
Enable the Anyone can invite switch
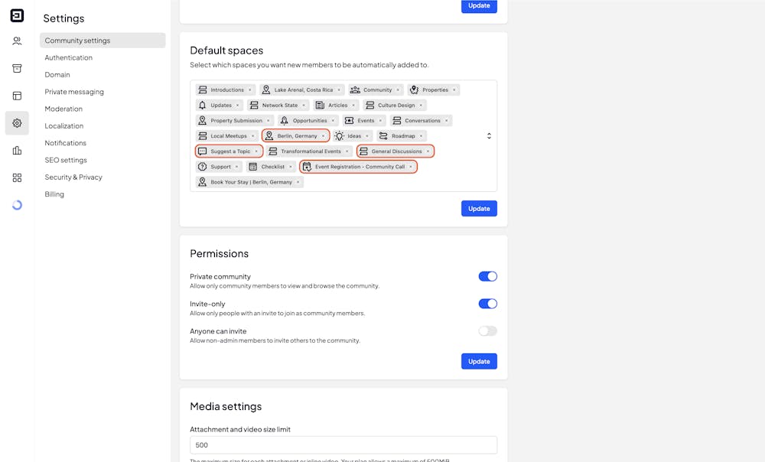tap(487, 331)
